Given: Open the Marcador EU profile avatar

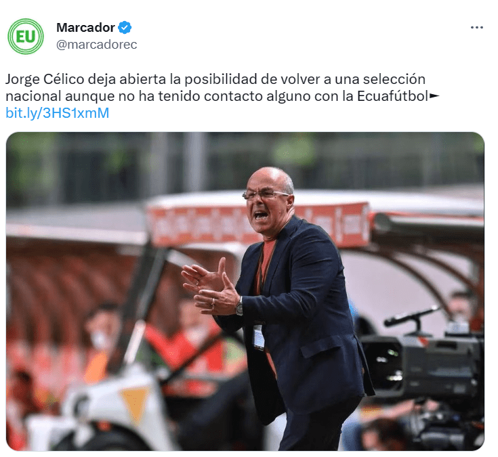Looking at the screenshot, I should (26, 36).
